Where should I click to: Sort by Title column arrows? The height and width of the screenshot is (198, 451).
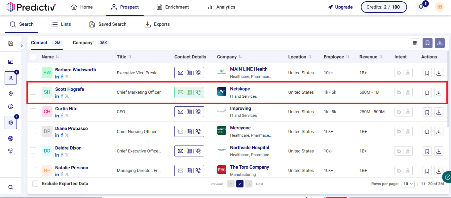130,57
